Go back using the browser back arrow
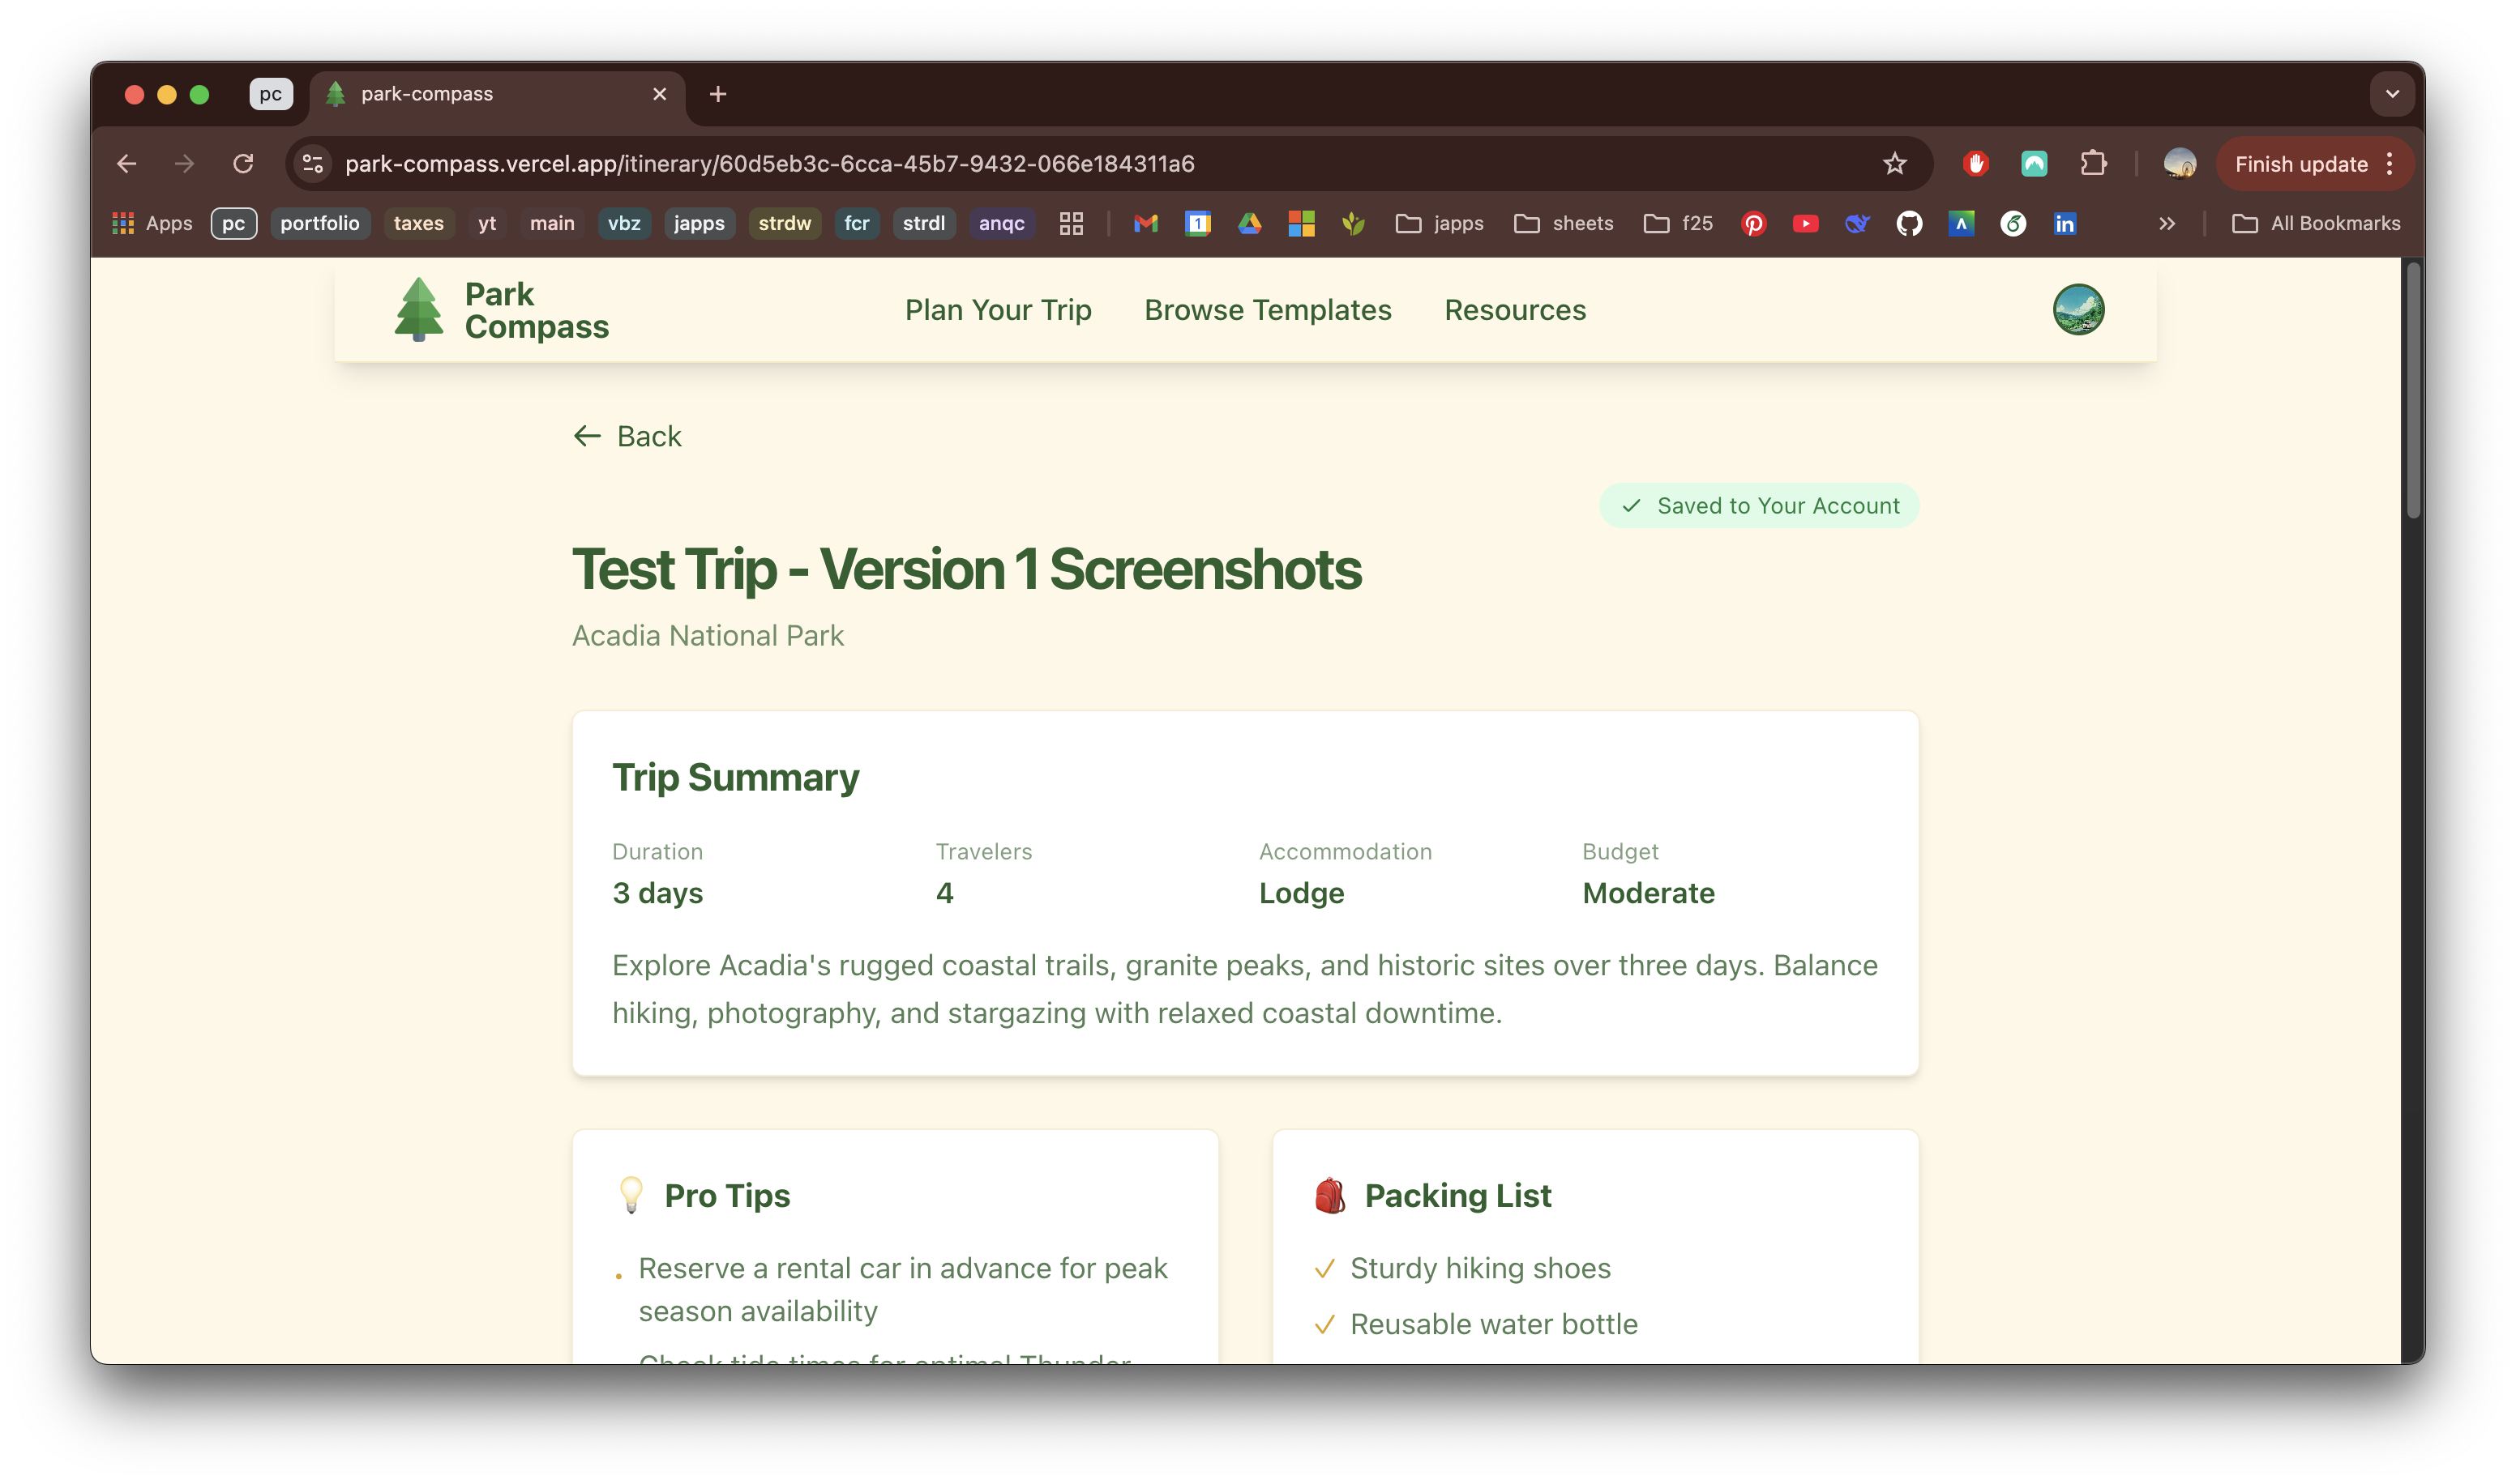The width and height of the screenshot is (2516, 1484). (x=126, y=164)
